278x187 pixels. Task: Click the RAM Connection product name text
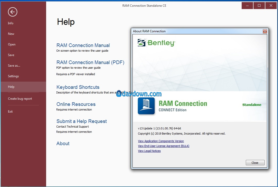[183, 104]
